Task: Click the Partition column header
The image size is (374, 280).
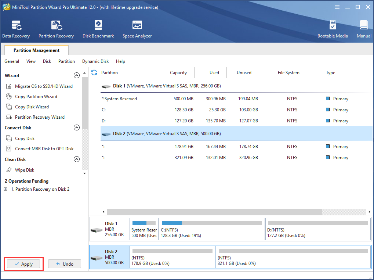Action: click(x=131, y=72)
